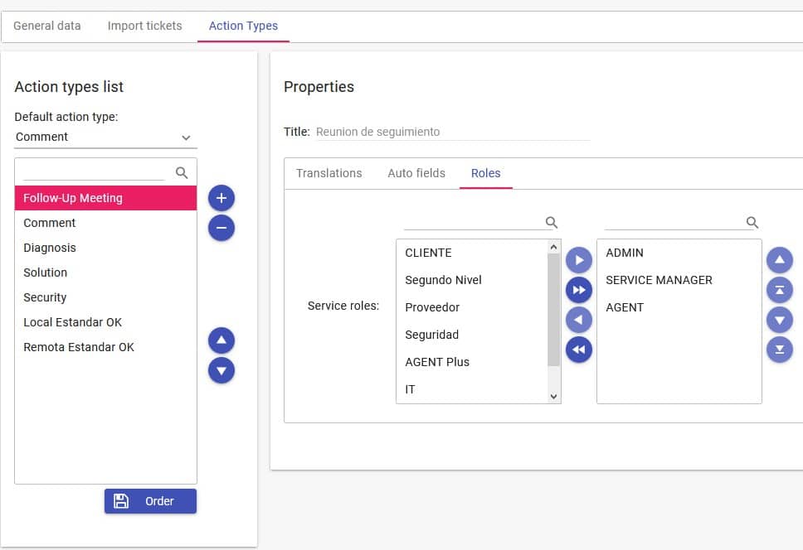This screenshot has height=550, width=803.
Task: Select Diagnosis in the action types list
Action: pyautogui.click(x=50, y=248)
